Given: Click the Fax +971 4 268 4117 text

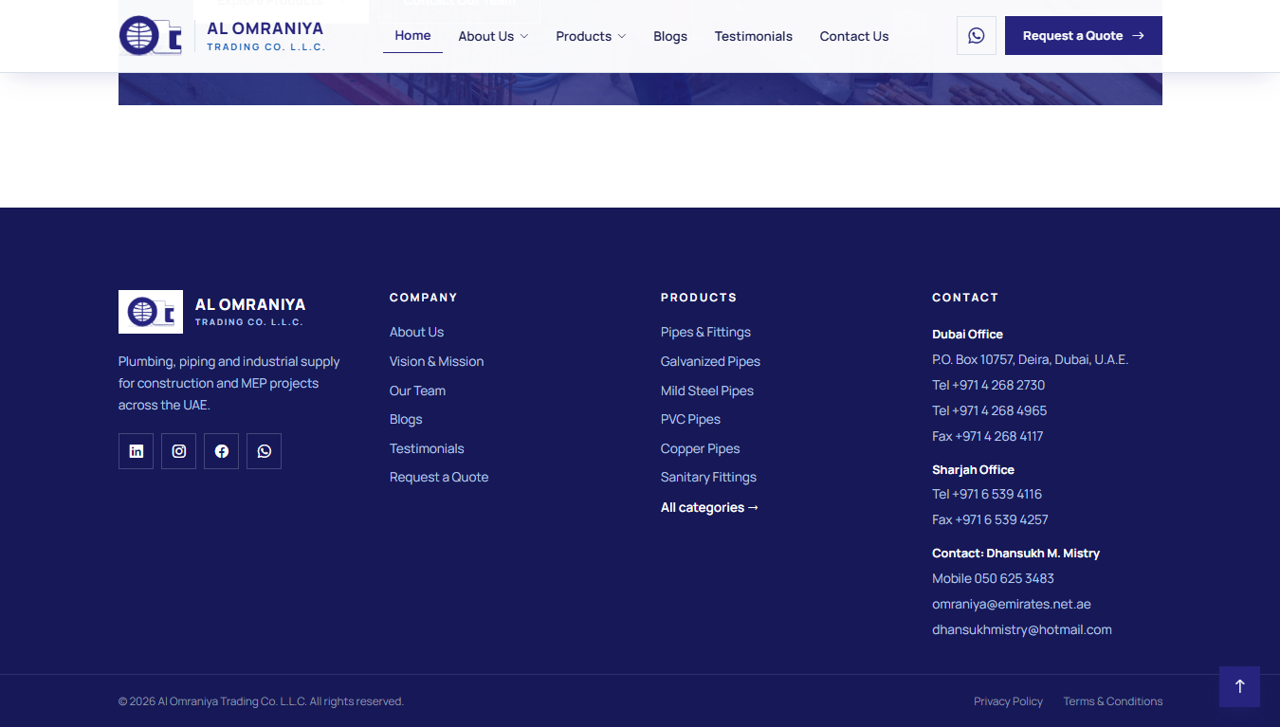Looking at the screenshot, I should coord(987,436).
